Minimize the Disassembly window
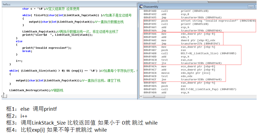The image size is (261, 139). coord(251,7)
